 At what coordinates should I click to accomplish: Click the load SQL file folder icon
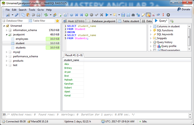[x=115, y=15]
